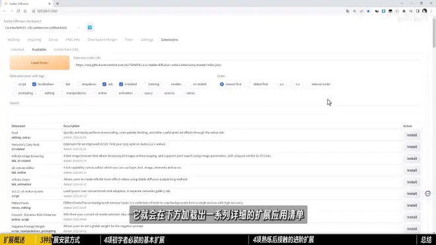Viewport: 436px width, 245px height.
Task: Toggle the UI related tag checkbox
Action: coord(190,84)
